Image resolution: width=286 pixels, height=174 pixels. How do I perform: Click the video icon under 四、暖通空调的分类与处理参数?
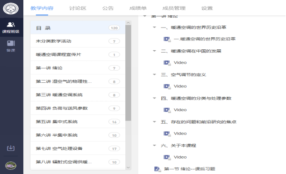click(167, 110)
